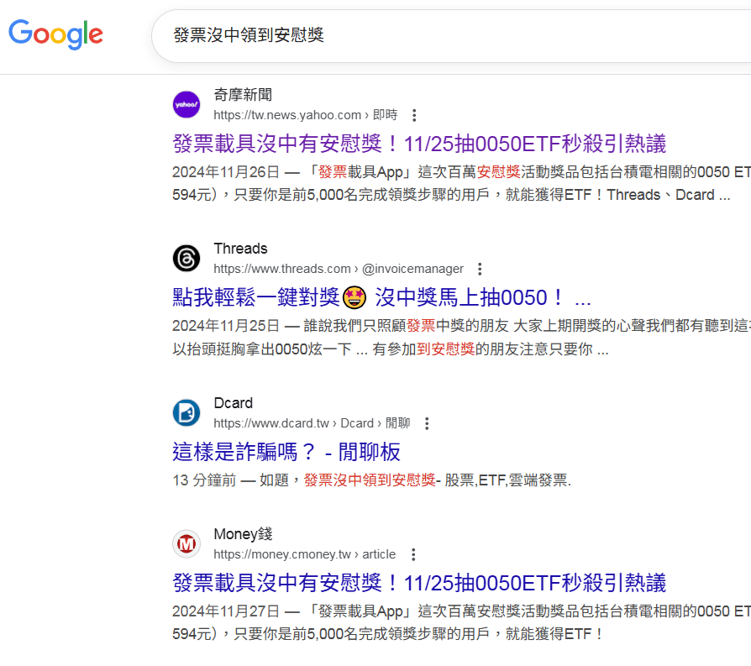Open more options for the Threads result
The width and height of the screenshot is (751, 666).
480,269
